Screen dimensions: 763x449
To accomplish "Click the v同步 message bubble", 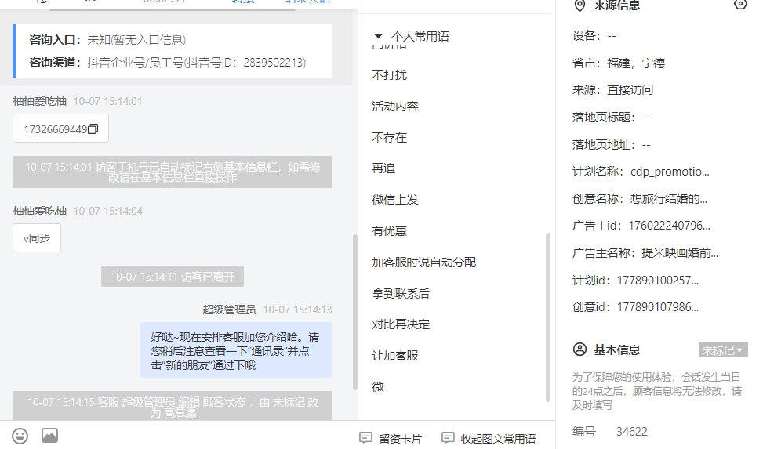I will coord(37,238).
